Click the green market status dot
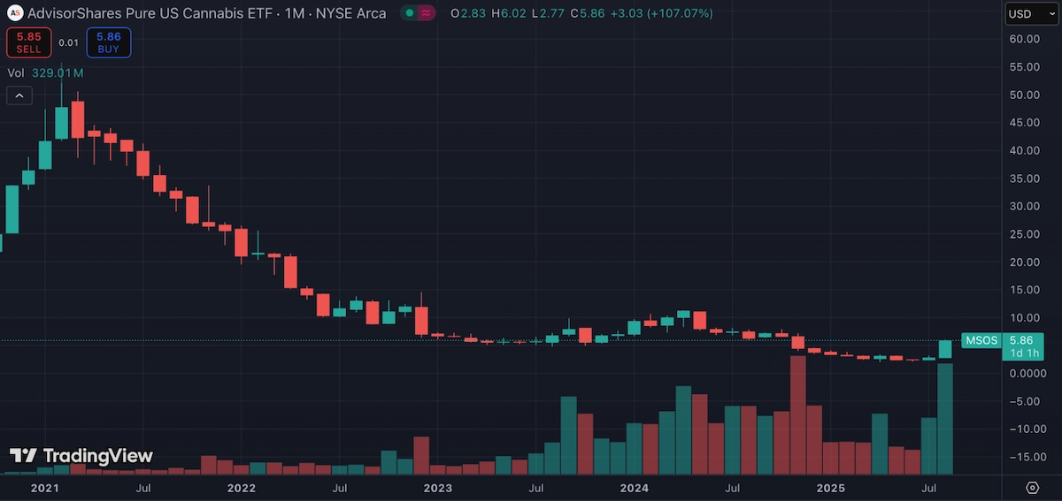The width and height of the screenshot is (1062, 501). pos(410,13)
